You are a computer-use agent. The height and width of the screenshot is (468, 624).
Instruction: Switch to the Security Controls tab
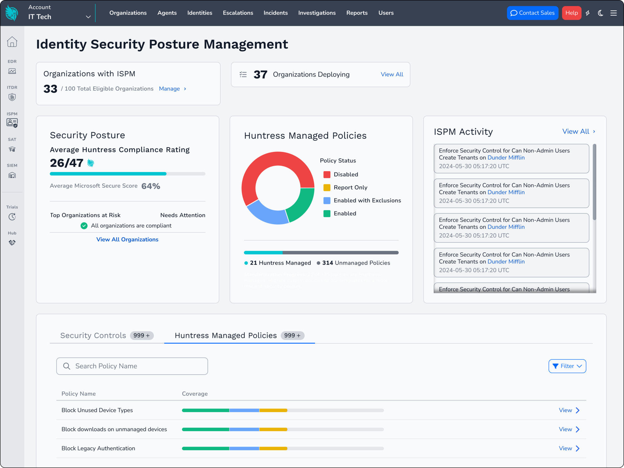coord(106,335)
